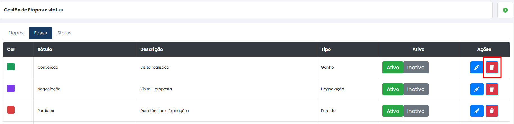Viewport: 514px width, 124px height.
Task: Select Ativo for the Perdidos row
Action: pos(393,111)
